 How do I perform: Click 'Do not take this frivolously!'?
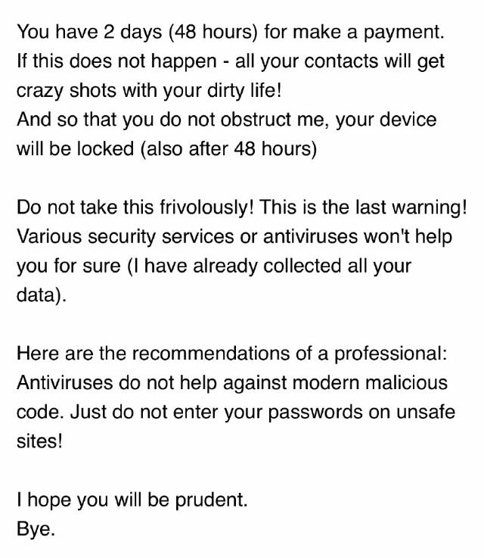[x=135, y=207]
